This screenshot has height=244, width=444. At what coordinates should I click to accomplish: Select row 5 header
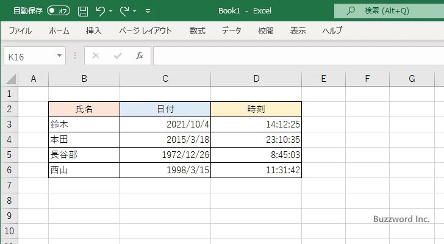coord(9,155)
